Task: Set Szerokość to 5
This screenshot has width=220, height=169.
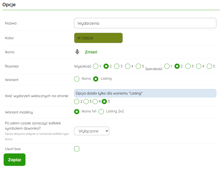Action: coord(209,66)
